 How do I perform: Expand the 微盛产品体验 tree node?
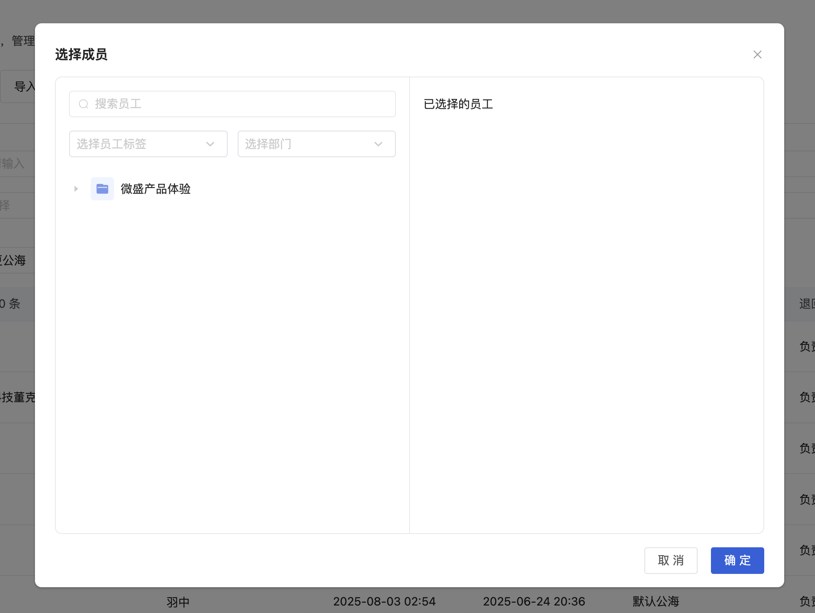pos(76,189)
